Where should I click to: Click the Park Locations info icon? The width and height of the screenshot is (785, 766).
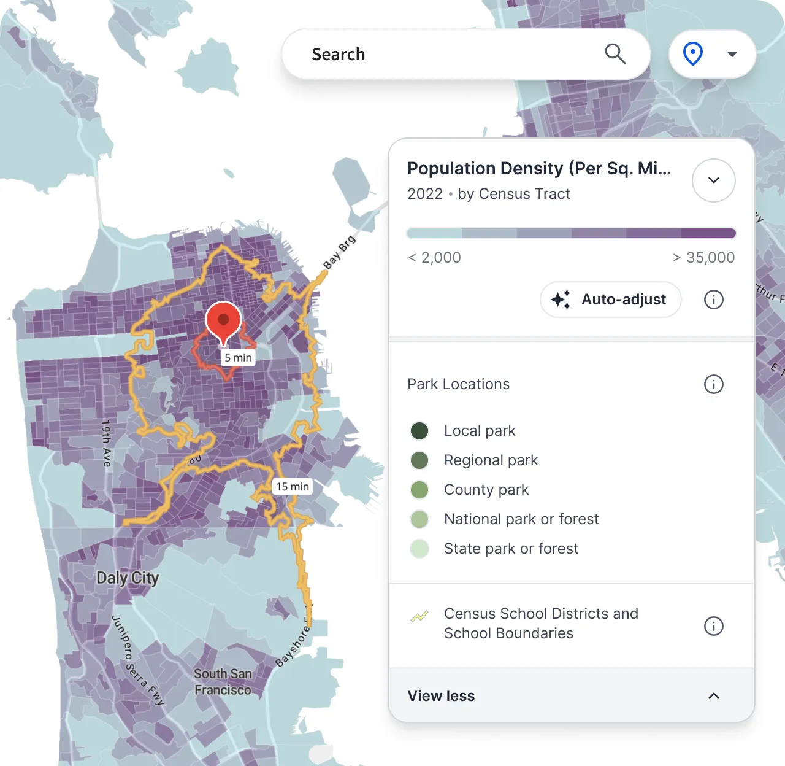point(713,384)
